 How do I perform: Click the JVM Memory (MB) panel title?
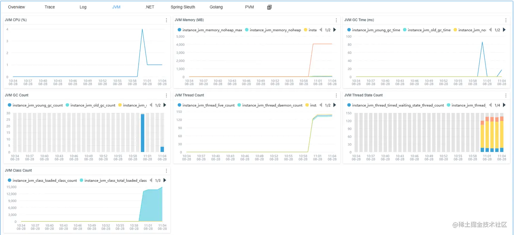click(189, 20)
